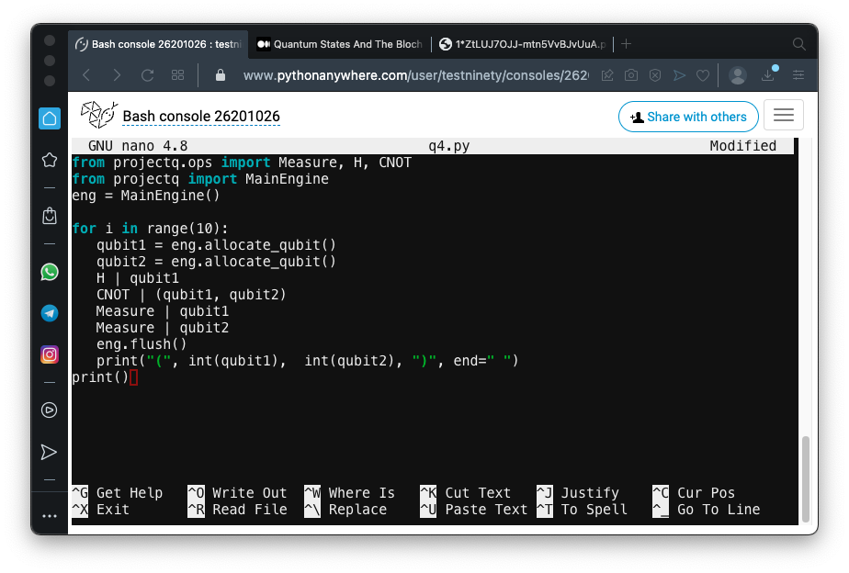Screen dimensions: 849x573
Task: Search open tabs with magnifier icon
Action: 799,44
